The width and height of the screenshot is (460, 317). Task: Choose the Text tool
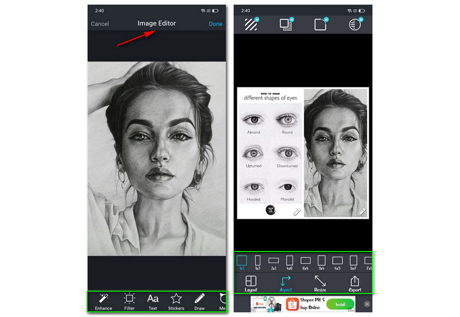click(x=153, y=301)
